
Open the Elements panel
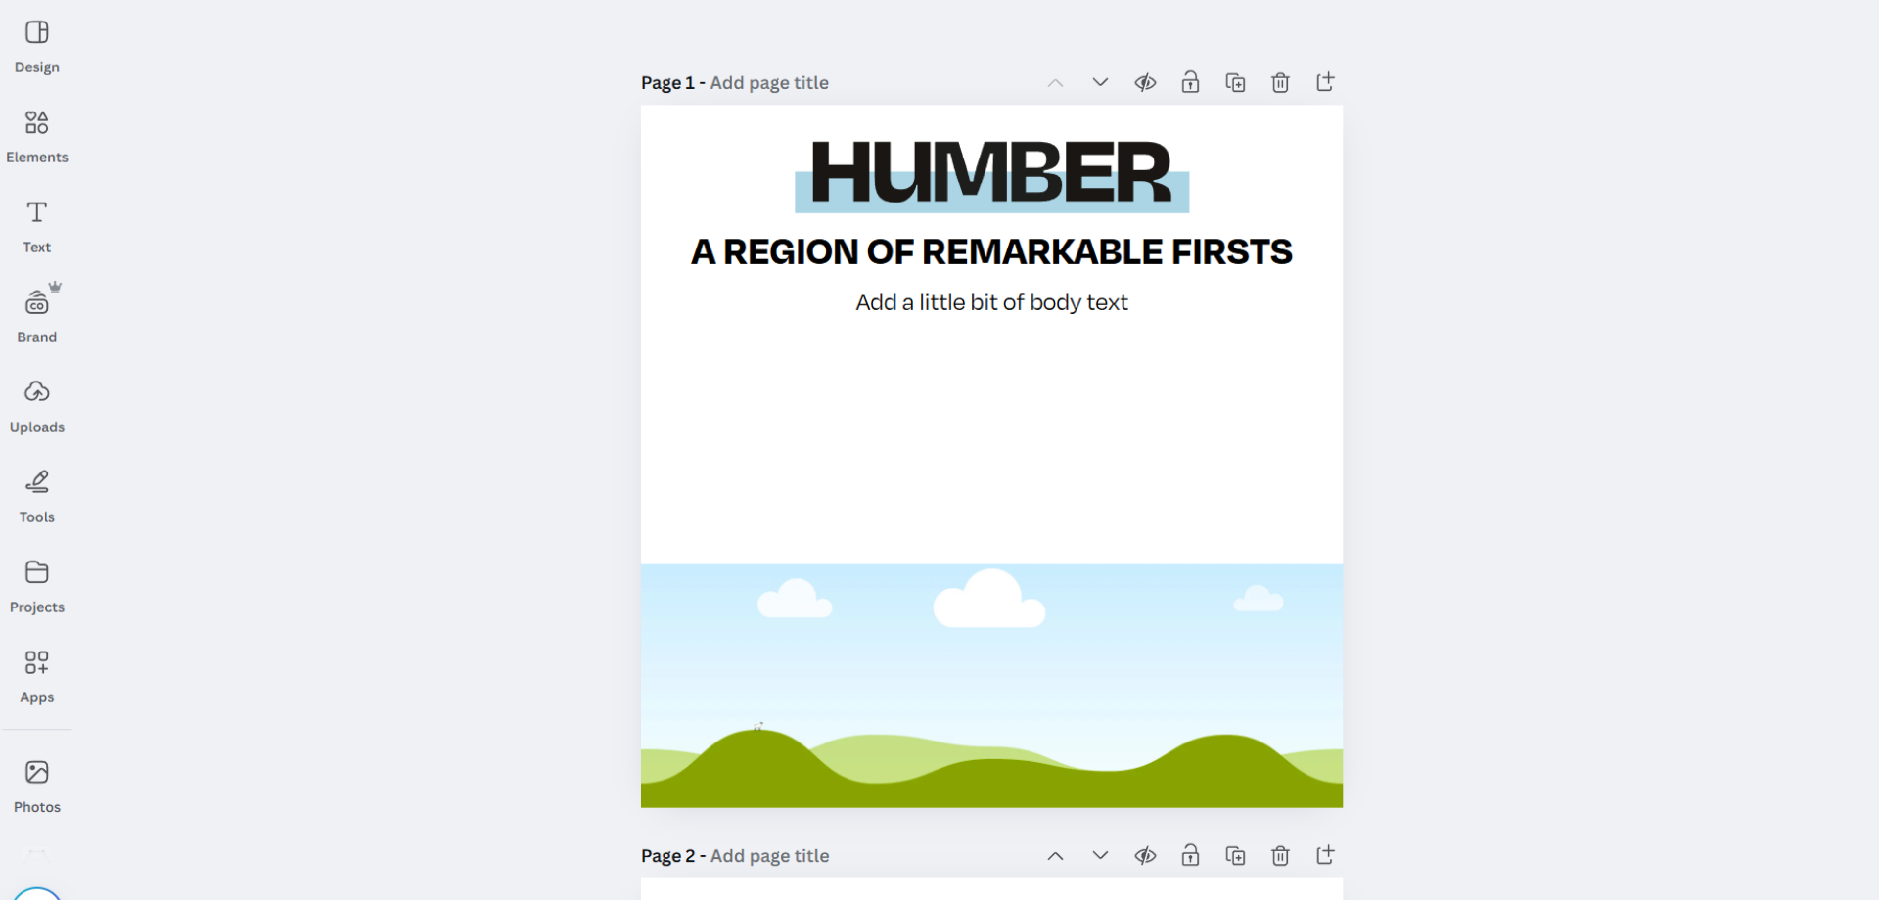click(x=37, y=136)
